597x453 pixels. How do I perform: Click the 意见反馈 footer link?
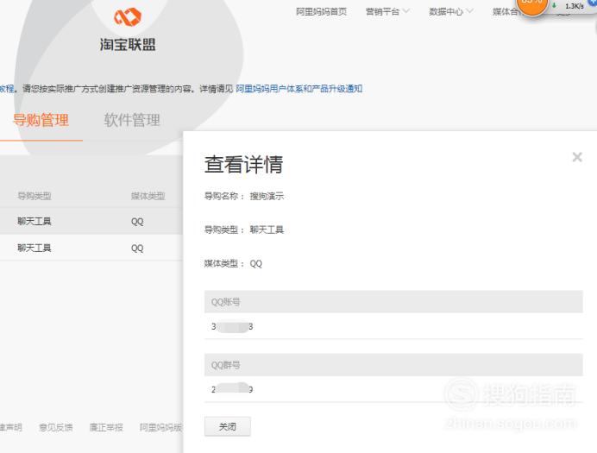56,427
